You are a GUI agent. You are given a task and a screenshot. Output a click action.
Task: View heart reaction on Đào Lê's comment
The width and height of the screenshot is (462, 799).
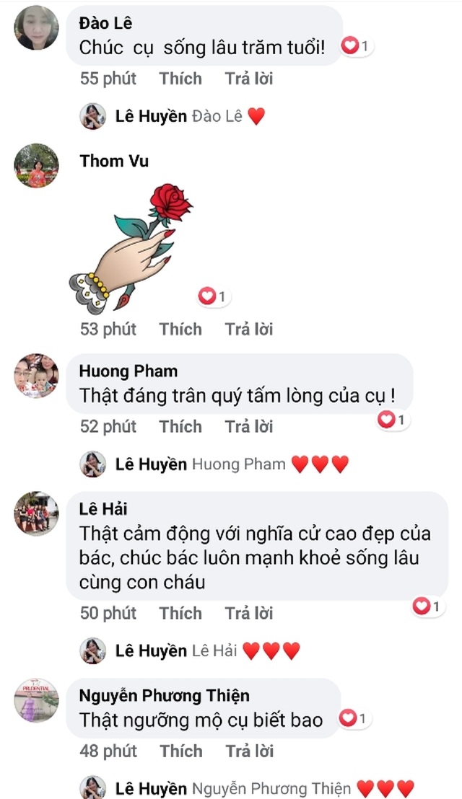[x=356, y=46]
